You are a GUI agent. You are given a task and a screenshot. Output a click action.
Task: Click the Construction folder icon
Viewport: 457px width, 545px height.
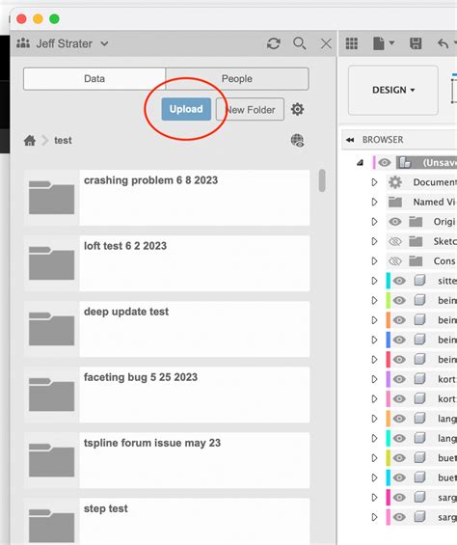click(x=416, y=261)
